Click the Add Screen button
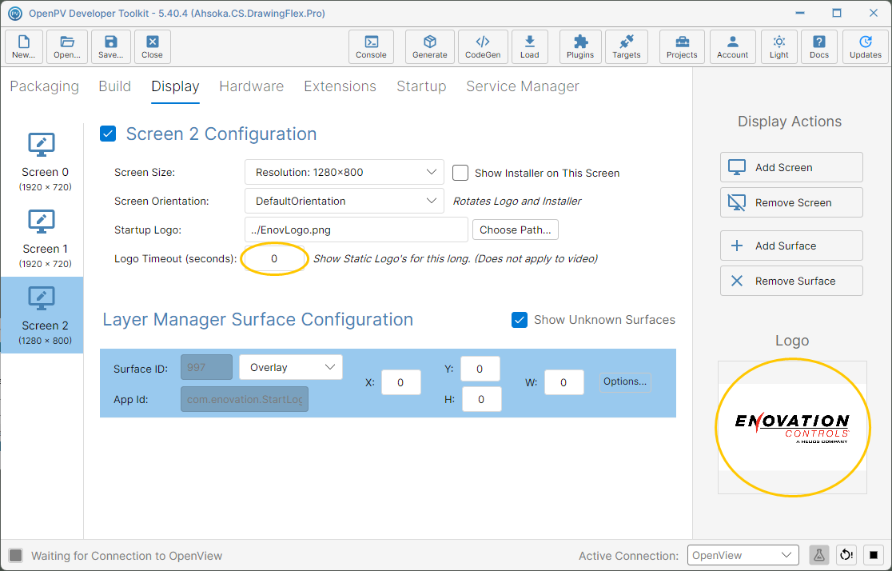 [x=791, y=167]
